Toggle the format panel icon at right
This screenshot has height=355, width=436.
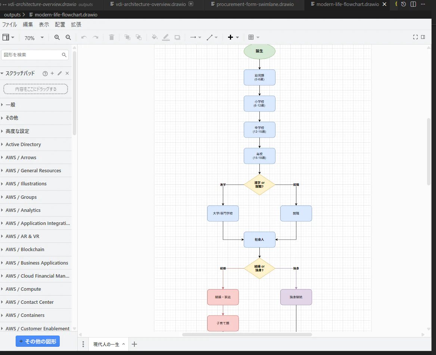point(423,37)
